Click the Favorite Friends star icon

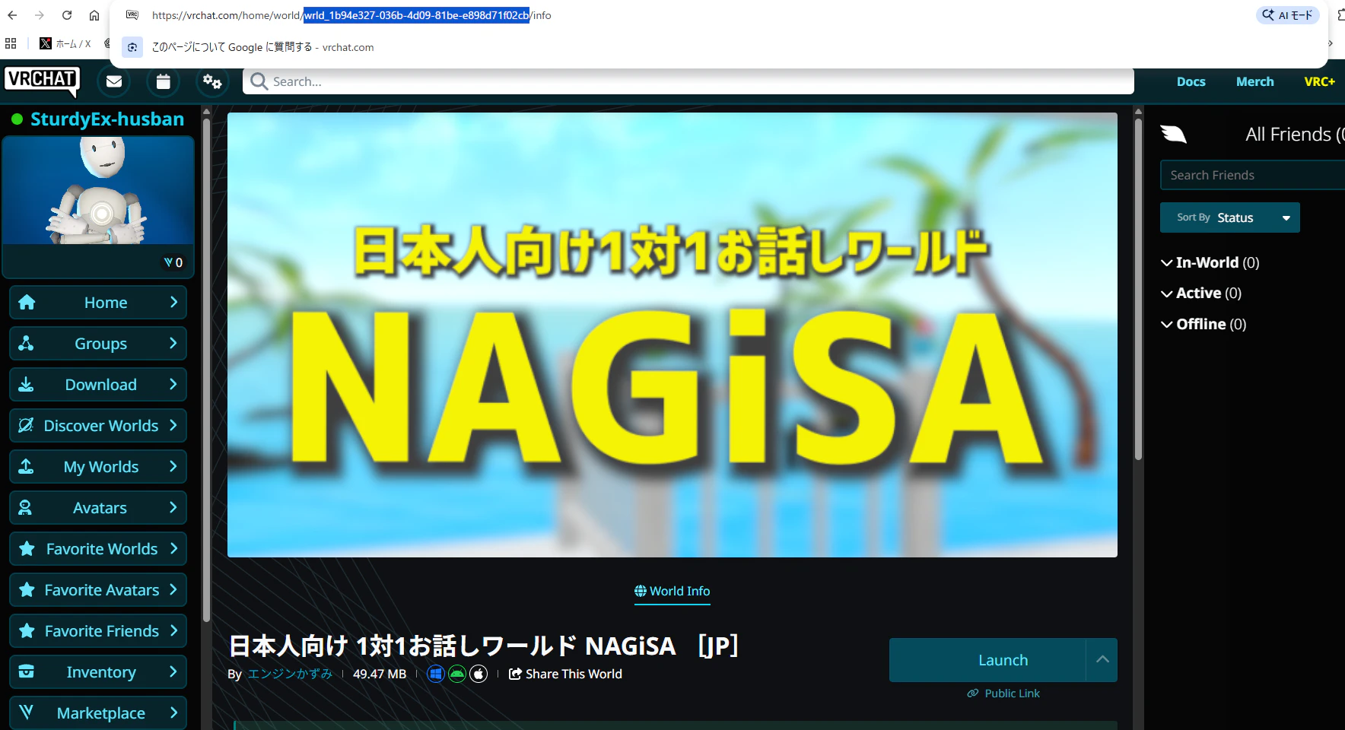(27, 630)
